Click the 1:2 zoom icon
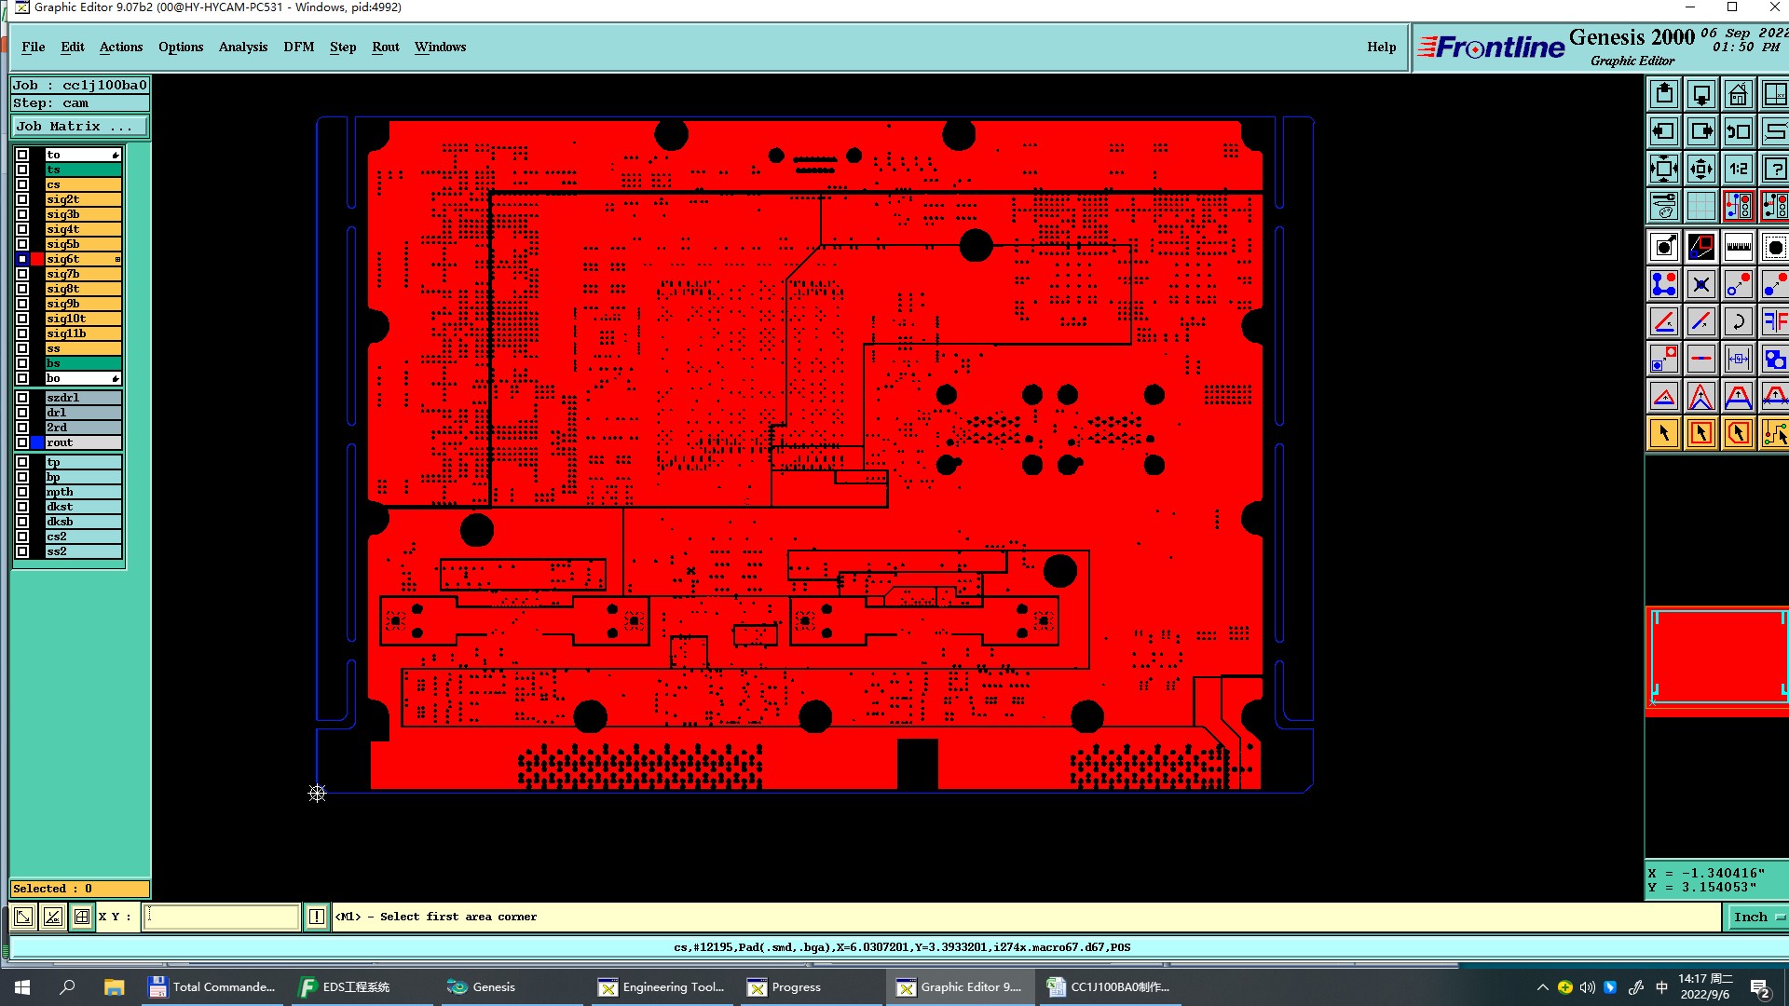 point(1738,170)
